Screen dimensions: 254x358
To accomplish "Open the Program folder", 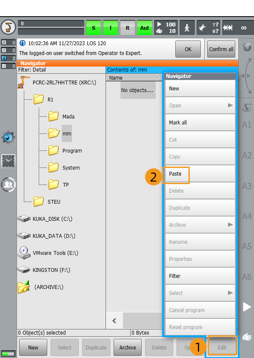I will coord(65,151).
